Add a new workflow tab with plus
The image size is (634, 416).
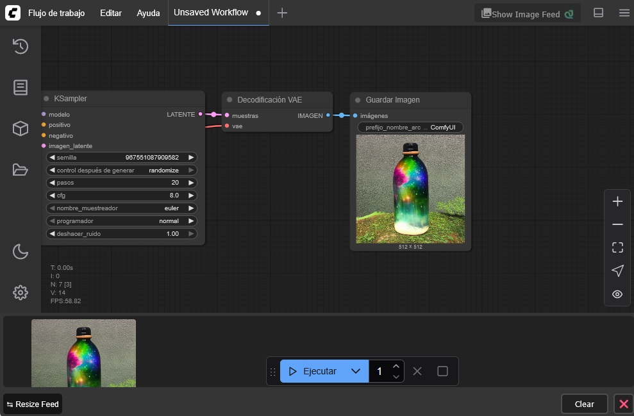pos(282,13)
